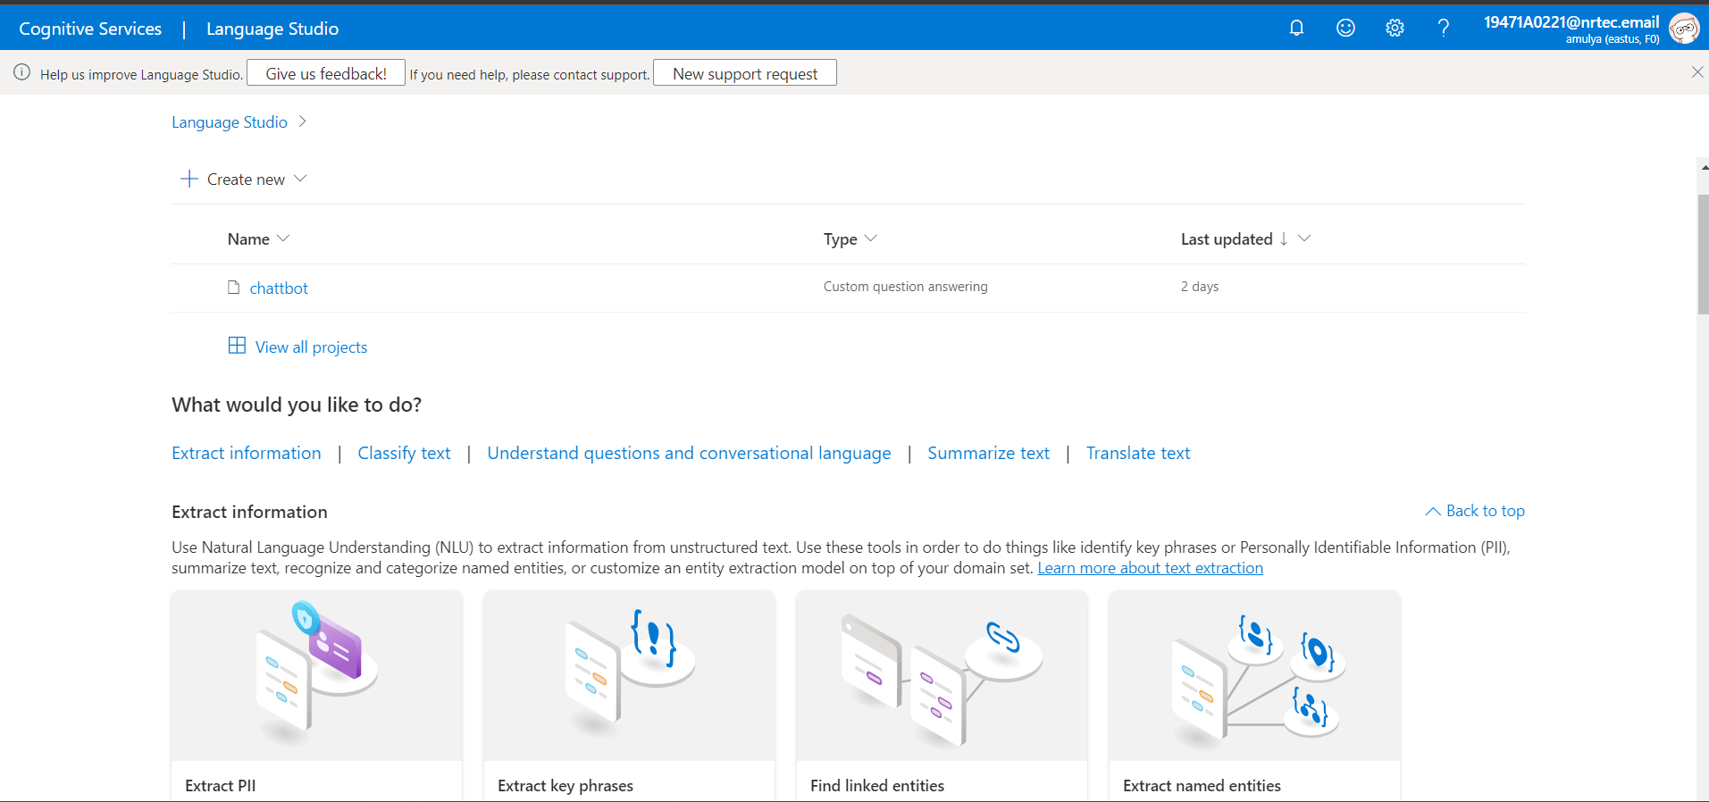Viewport: 1709px width, 802px height.
Task: Select Understand questions and conversational language tab
Action: click(x=689, y=453)
